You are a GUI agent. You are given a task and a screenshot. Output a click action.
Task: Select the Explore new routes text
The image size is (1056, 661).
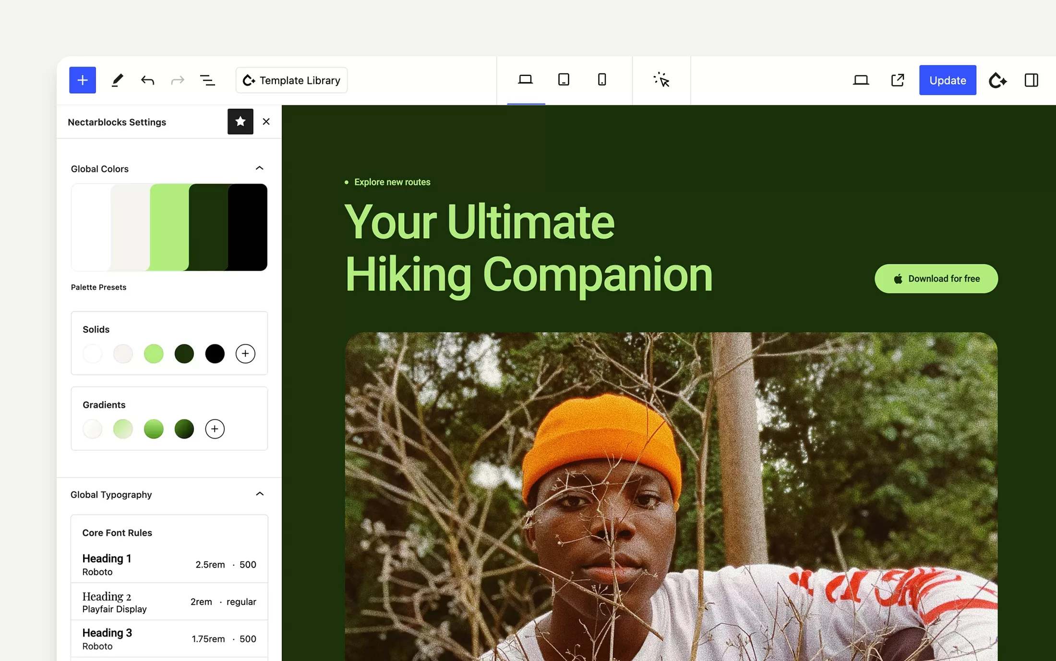point(392,182)
